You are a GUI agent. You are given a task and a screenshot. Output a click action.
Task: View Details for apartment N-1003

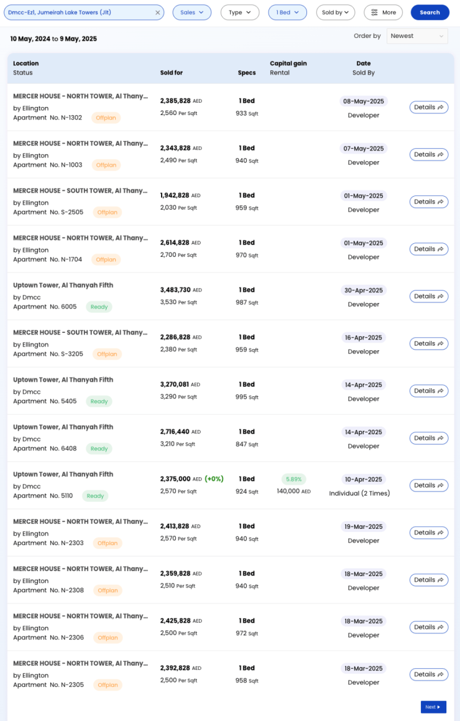[428, 154]
